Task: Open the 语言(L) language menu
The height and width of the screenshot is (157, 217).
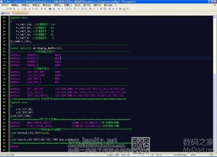Action: pos(57,5)
